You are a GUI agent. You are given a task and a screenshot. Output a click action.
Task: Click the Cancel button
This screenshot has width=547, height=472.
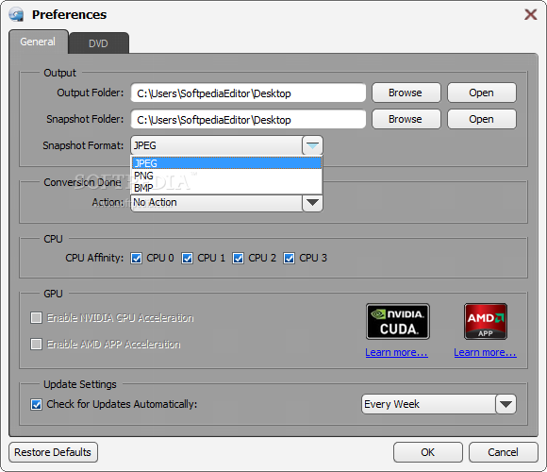503,452
